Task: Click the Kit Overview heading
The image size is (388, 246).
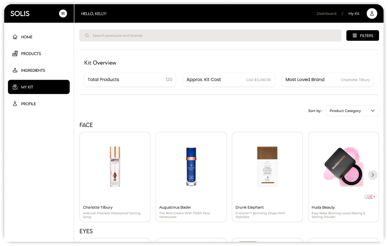Action: [x=100, y=63]
